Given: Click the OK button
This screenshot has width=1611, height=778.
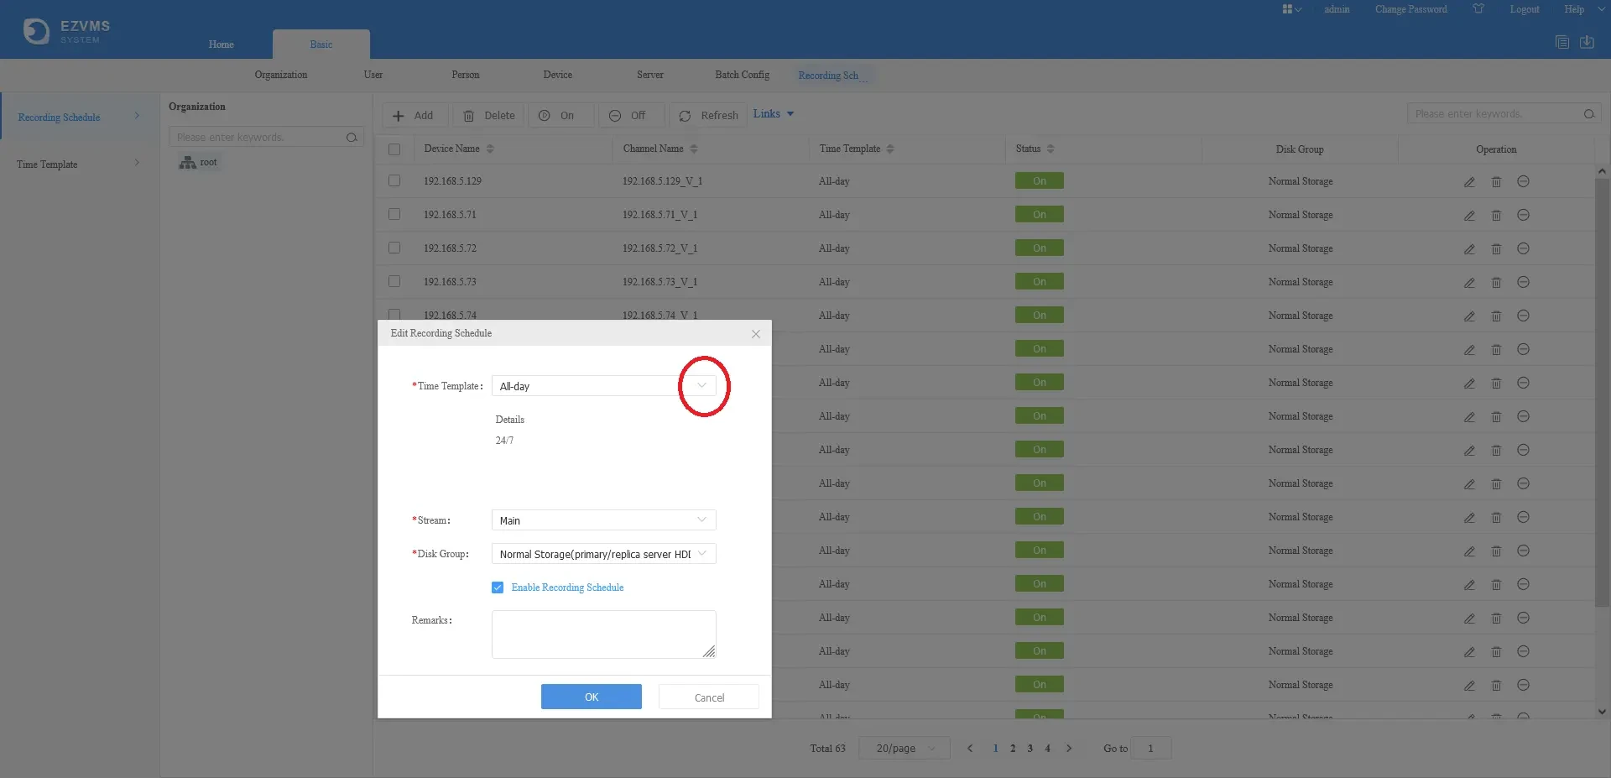Looking at the screenshot, I should [592, 697].
